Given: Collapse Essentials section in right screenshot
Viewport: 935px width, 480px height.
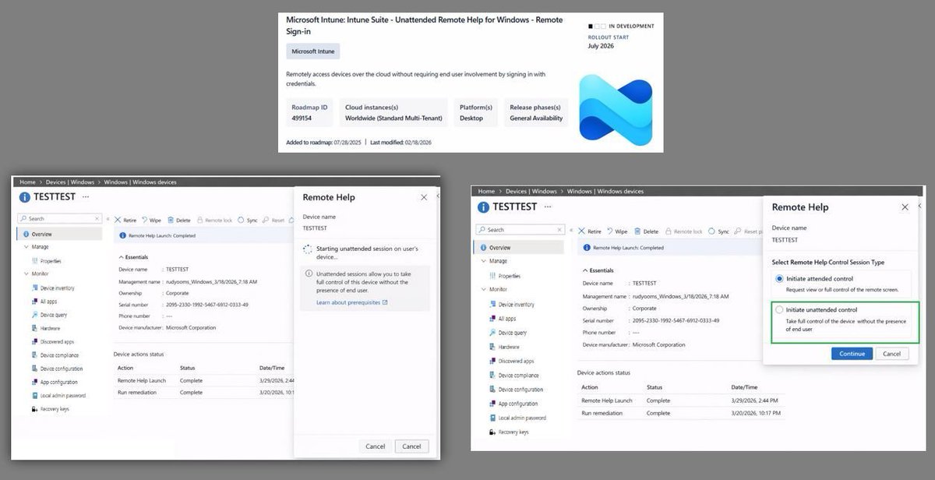Looking at the screenshot, I should click(x=584, y=270).
